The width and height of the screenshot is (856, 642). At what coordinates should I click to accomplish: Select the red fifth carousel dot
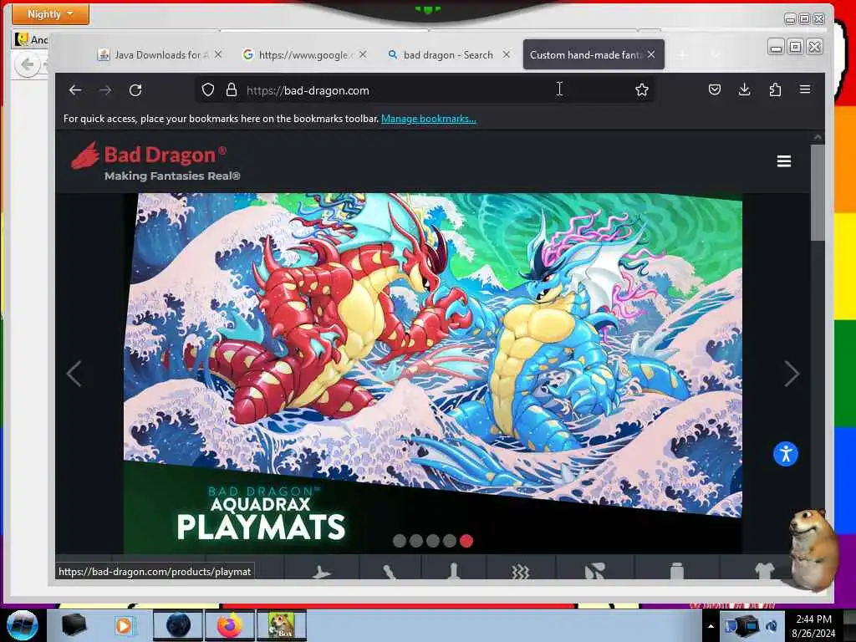point(466,541)
